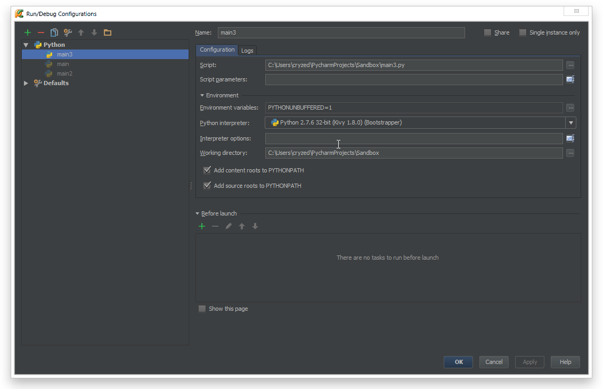Enable Single instance only
The height and width of the screenshot is (389, 603).
(x=523, y=32)
